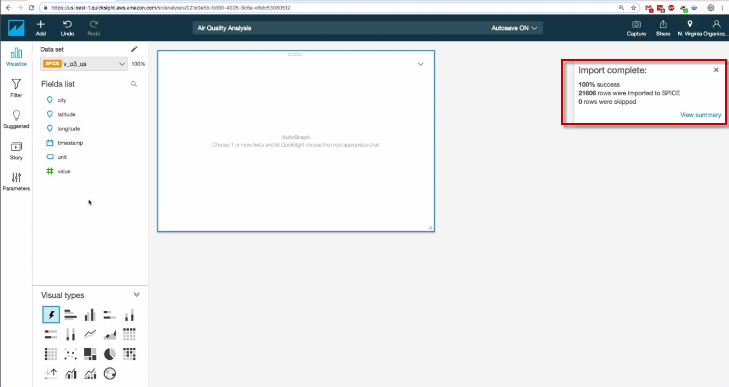
Task: Open the Organization user account menu
Action: point(716,28)
